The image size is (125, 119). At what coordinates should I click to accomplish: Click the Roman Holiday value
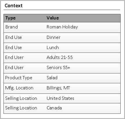pos(62,27)
